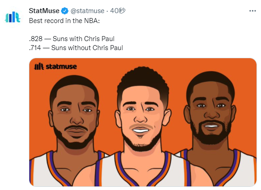Click the blue verified badge

pos(64,11)
